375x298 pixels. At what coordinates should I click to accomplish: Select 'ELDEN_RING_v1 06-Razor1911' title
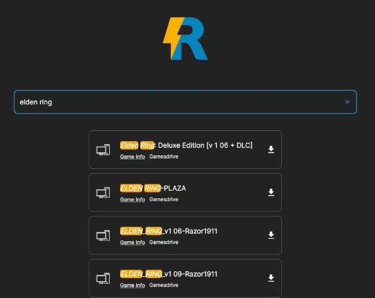169,231
